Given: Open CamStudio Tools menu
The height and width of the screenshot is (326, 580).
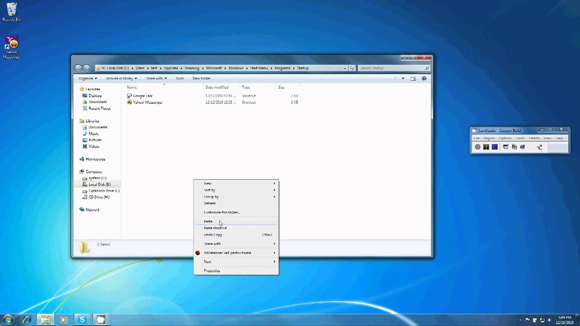Looking at the screenshot, I should (x=520, y=138).
